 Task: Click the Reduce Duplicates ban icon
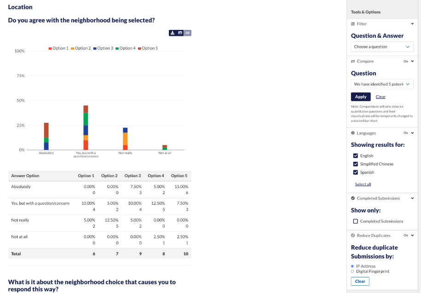pyautogui.click(x=353, y=236)
